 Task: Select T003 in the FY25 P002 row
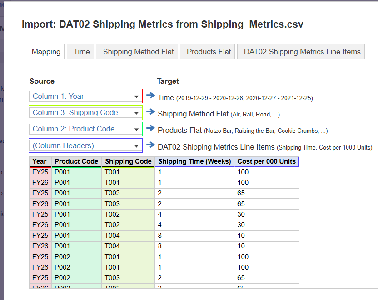128,278
